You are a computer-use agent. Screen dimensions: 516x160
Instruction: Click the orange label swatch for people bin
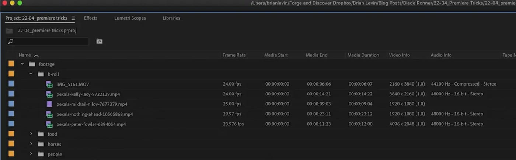point(11,153)
